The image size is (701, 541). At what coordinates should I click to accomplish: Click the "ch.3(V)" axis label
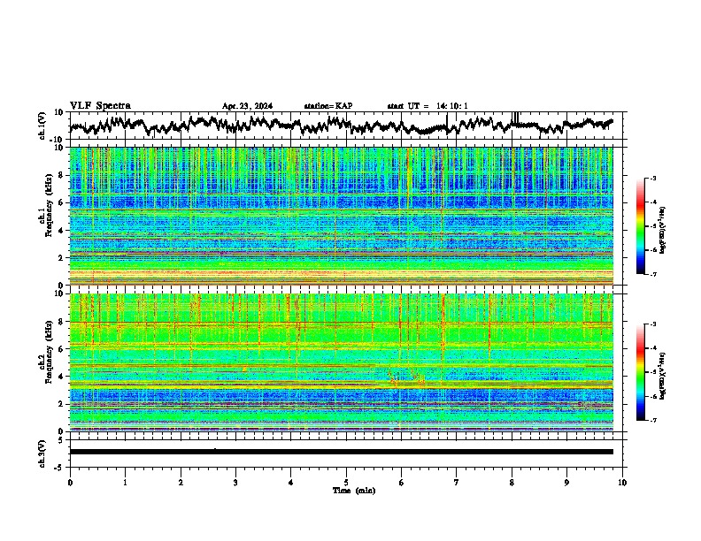tap(42, 453)
